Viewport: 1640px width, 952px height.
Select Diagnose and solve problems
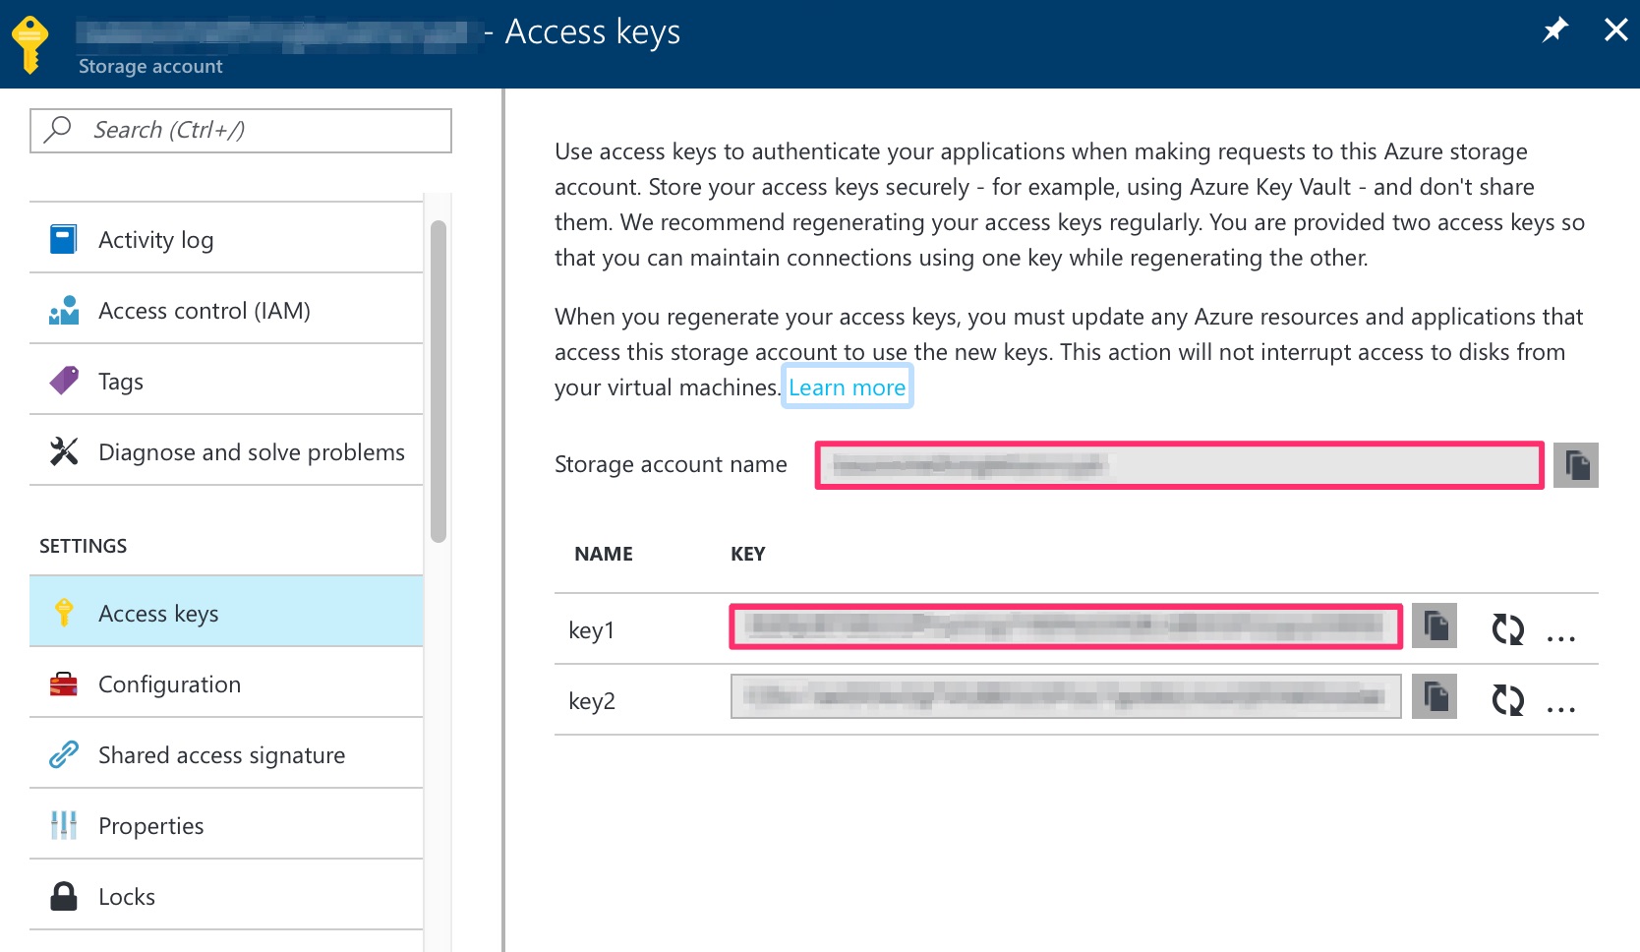[251, 451]
